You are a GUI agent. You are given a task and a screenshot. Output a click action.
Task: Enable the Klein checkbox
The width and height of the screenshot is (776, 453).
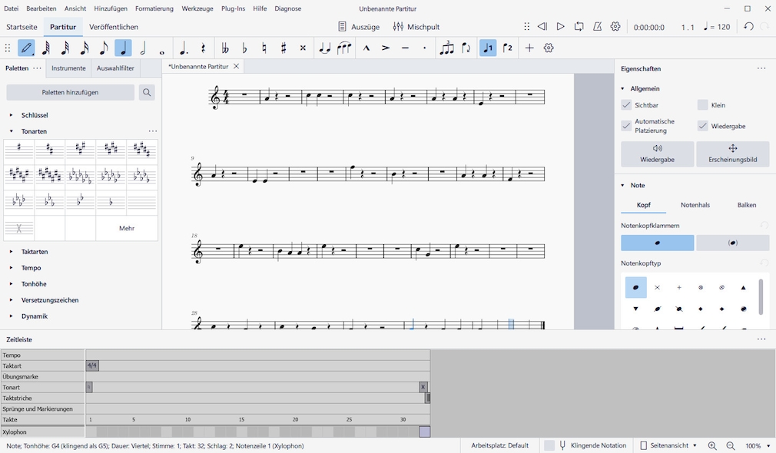702,104
